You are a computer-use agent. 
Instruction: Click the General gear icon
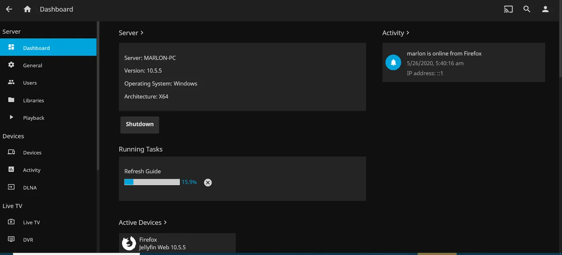click(11, 65)
